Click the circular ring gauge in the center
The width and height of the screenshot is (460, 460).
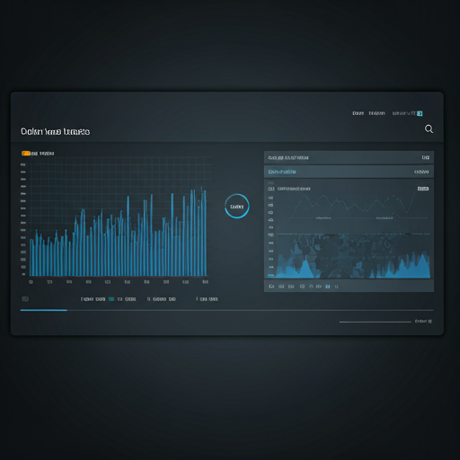click(237, 206)
